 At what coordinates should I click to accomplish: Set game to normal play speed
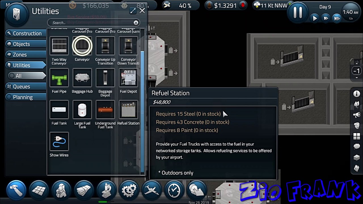pyautogui.click(x=315, y=18)
